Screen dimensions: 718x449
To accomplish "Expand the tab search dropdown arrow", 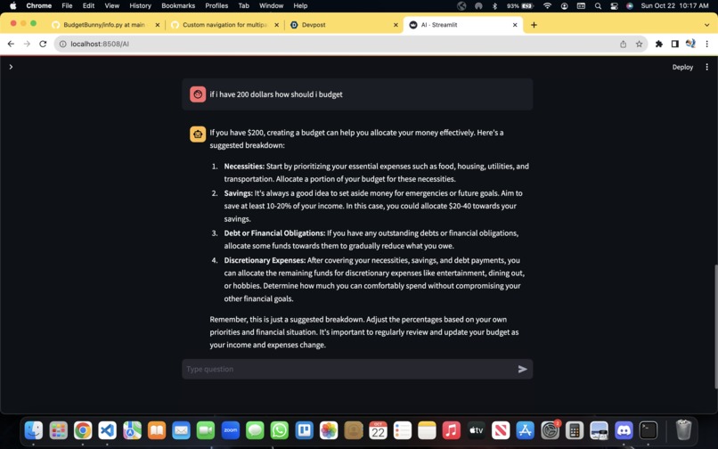I will 707,25.
